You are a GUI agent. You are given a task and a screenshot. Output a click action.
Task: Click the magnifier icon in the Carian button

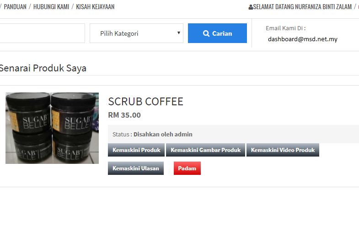206,33
